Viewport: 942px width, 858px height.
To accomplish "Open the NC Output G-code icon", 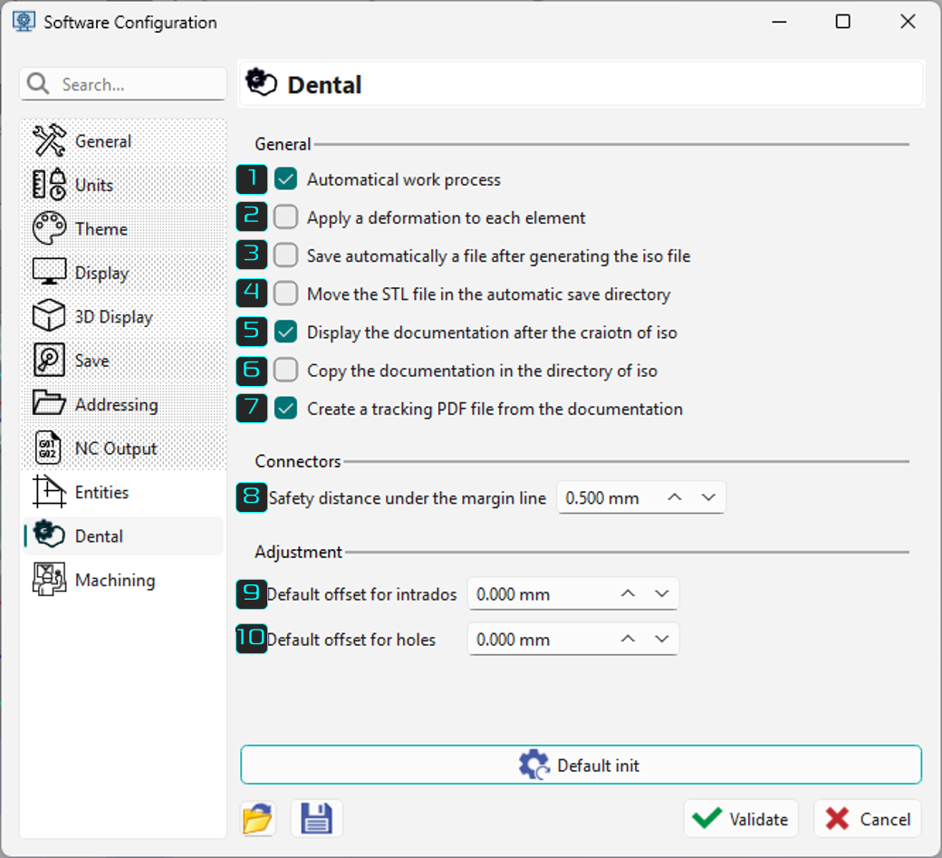I will tap(48, 448).
